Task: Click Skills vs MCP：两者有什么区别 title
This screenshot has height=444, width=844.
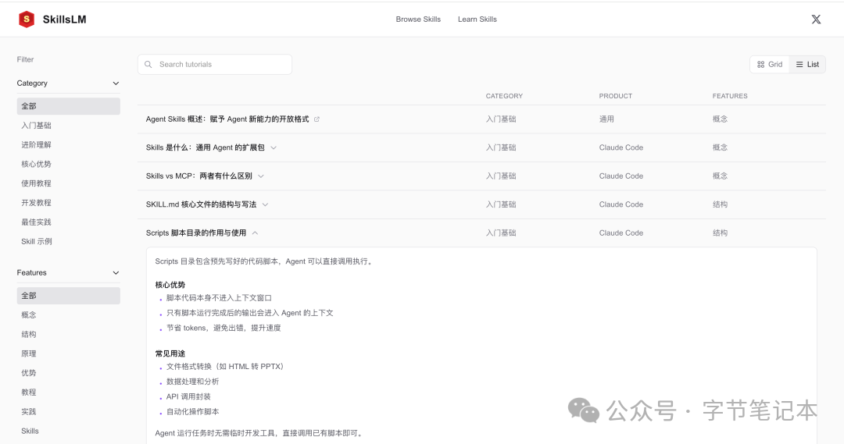Action: (x=199, y=176)
